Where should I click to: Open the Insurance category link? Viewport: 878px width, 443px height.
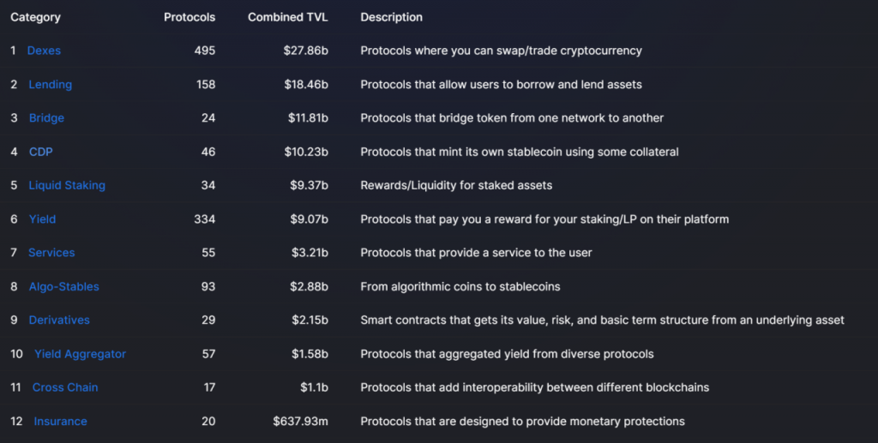(60, 422)
